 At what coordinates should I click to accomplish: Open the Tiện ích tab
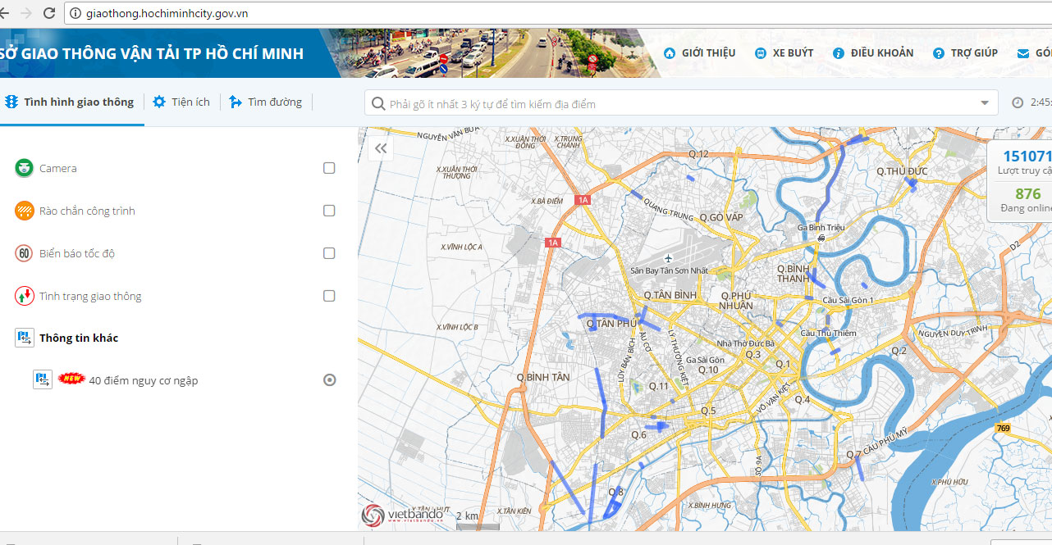pyautogui.click(x=181, y=102)
